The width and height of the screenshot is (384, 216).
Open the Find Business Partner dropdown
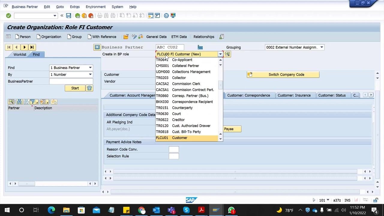click(90, 67)
